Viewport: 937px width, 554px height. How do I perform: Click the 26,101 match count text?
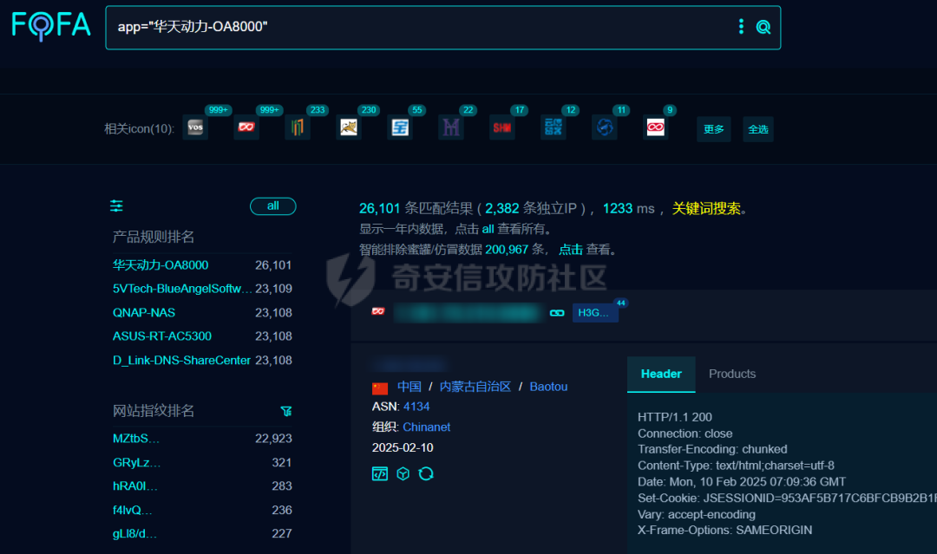[379, 208]
